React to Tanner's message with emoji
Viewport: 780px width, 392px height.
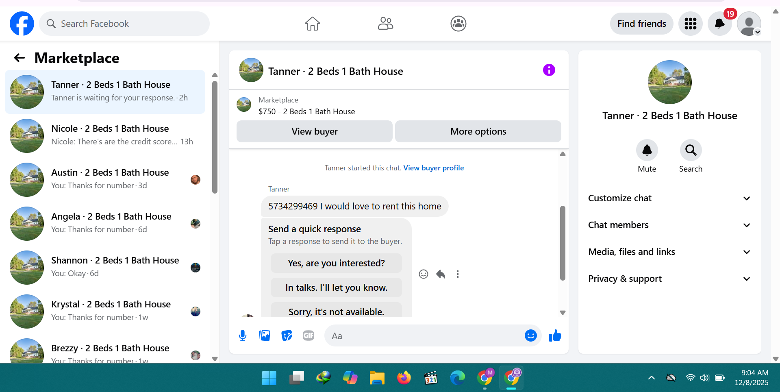click(x=424, y=274)
